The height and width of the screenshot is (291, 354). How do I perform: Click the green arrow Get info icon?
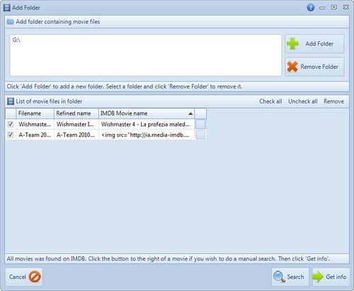point(318,277)
